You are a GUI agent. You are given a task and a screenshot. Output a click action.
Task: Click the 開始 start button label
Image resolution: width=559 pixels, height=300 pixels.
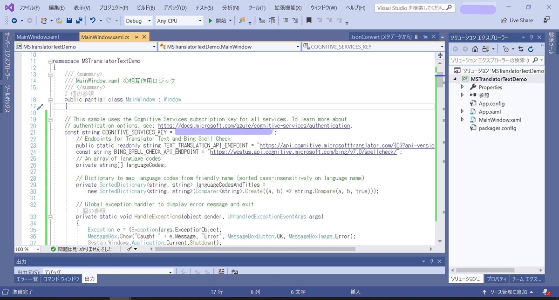(221, 21)
